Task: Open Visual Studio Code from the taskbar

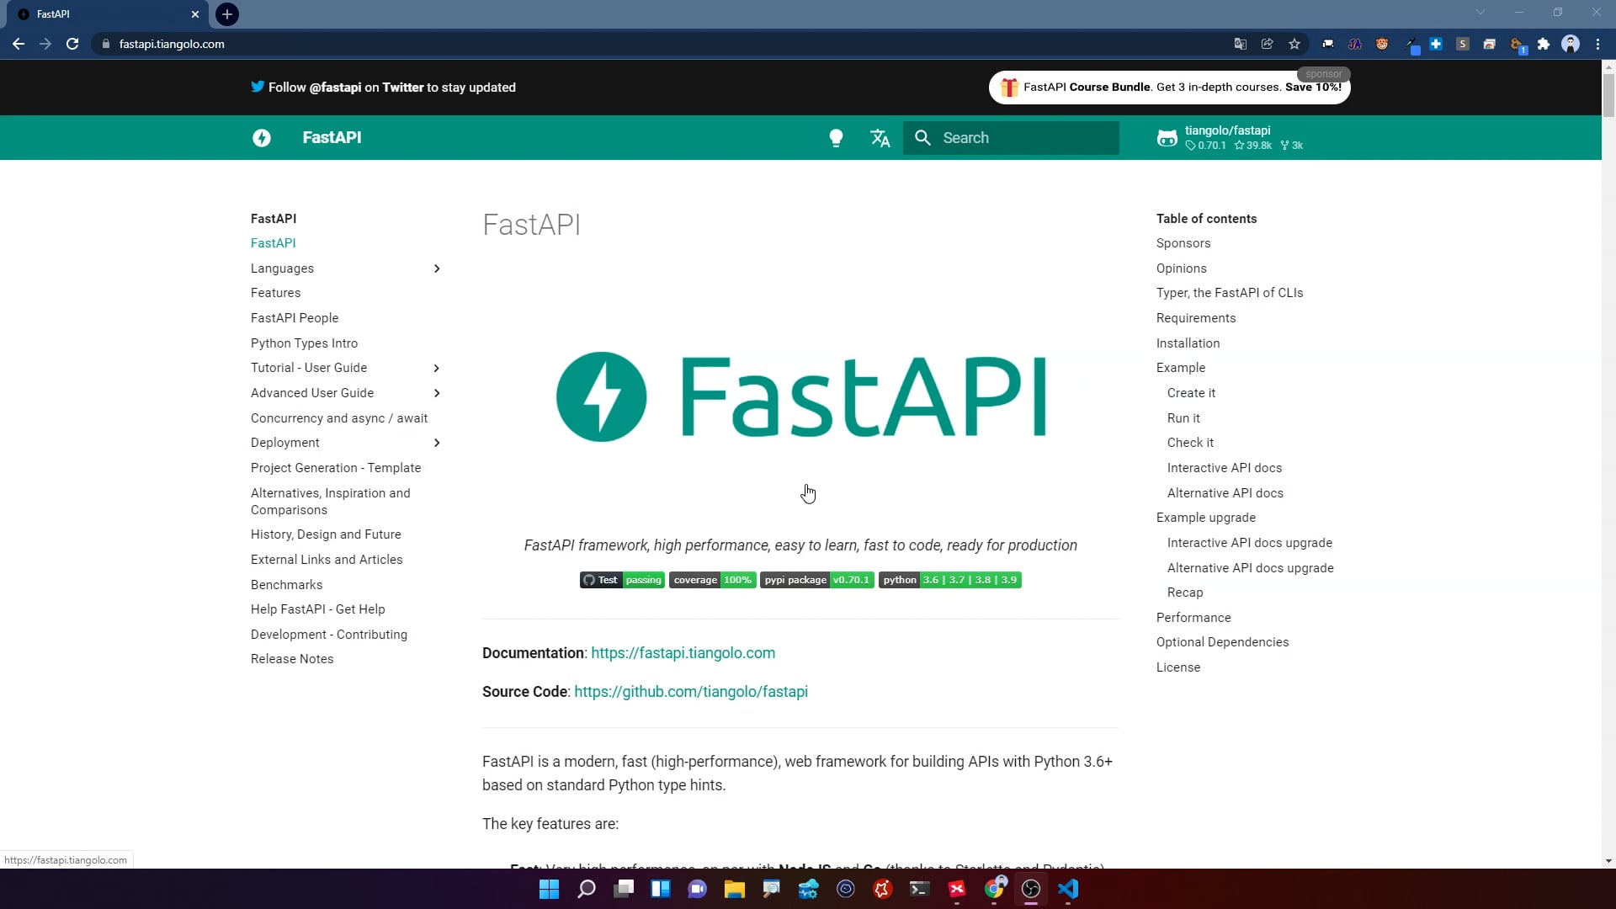Action: [1067, 889]
